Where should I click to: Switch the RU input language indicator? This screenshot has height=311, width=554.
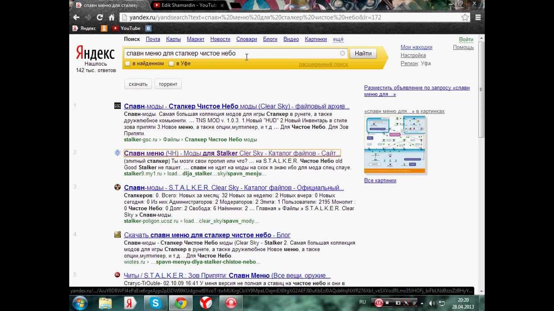click(x=363, y=302)
